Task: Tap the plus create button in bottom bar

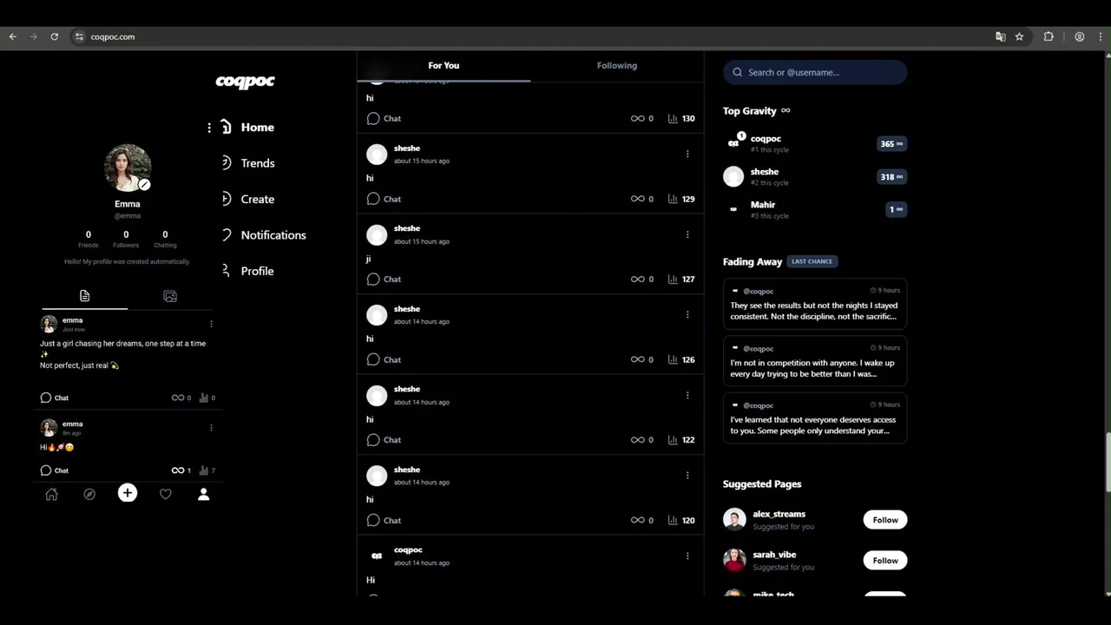Action: 128,493
